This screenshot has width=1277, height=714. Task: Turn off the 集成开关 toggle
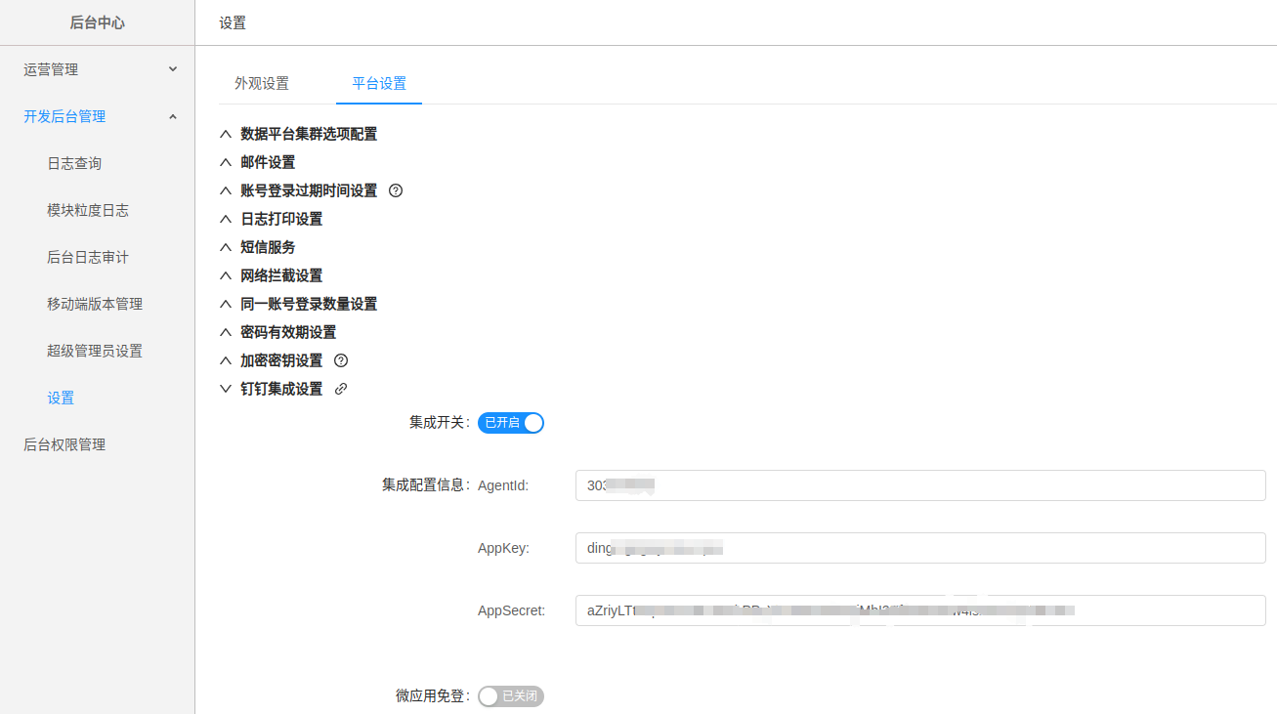(x=510, y=423)
